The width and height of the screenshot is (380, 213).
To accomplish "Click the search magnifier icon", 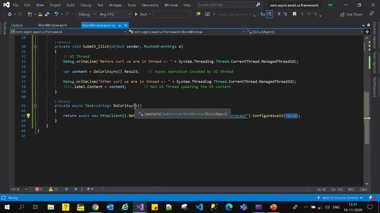I will [258, 5].
